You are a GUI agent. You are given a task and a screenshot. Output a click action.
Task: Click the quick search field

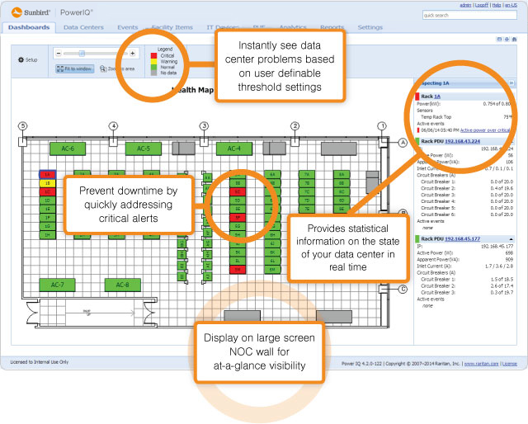pos(468,15)
